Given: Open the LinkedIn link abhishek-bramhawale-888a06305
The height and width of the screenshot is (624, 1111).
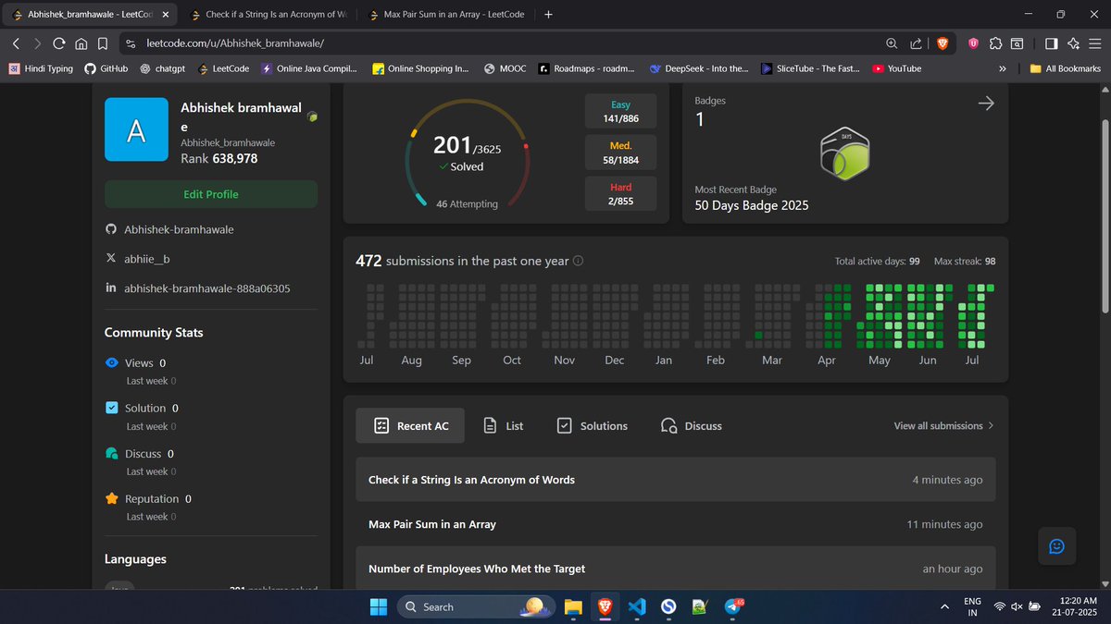Looking at the screenshot, I should 207,288.
